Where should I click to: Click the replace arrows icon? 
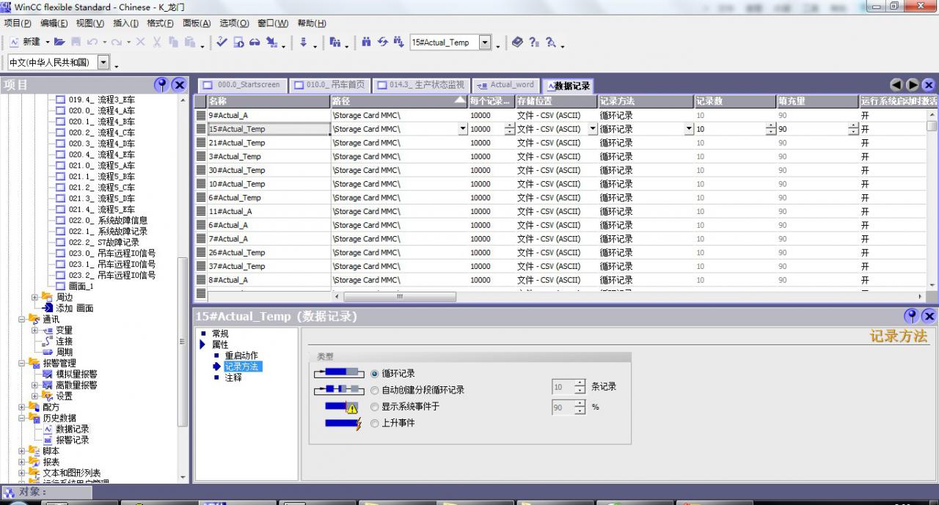[x=382, y=43]
